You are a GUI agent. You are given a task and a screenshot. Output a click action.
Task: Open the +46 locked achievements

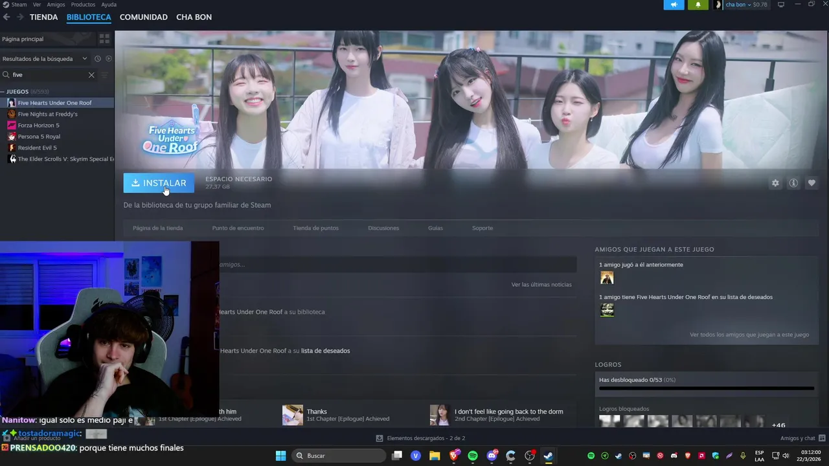pyautogui.click(x=778, y=425)
